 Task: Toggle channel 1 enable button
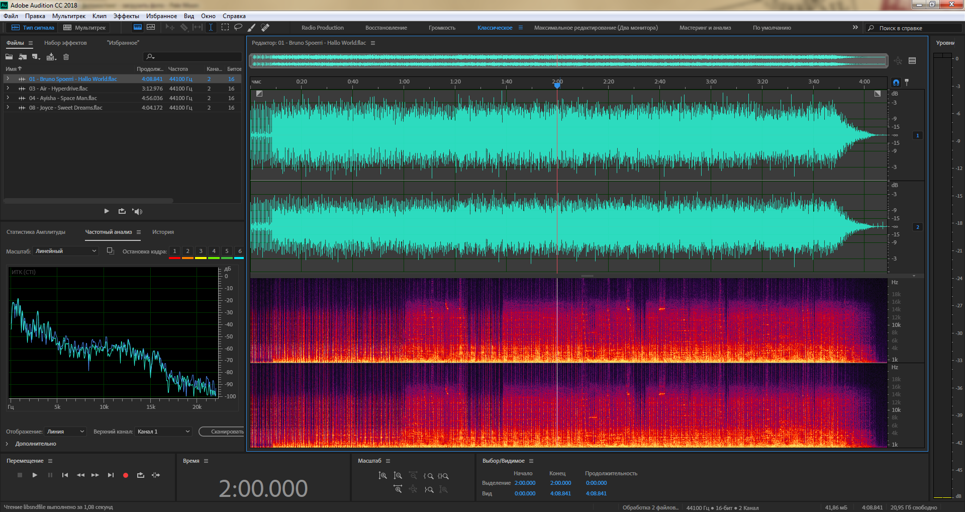tap(918, 135)
